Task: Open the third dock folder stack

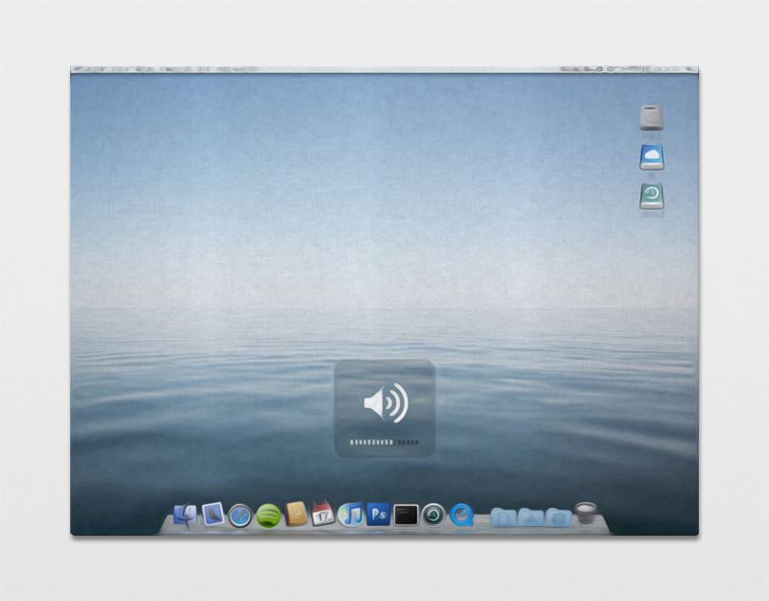Action: click(x=558, y=517)
